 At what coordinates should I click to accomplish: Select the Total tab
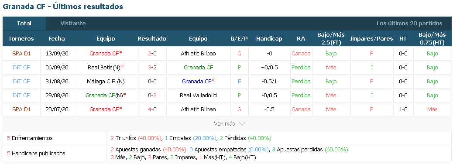(x=24, y=24)
